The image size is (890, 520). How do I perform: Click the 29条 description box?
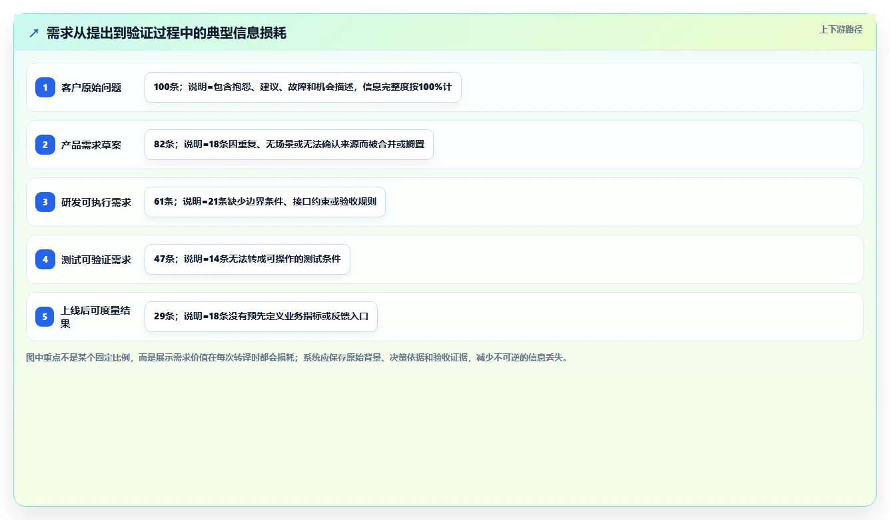tap(261, 317)
